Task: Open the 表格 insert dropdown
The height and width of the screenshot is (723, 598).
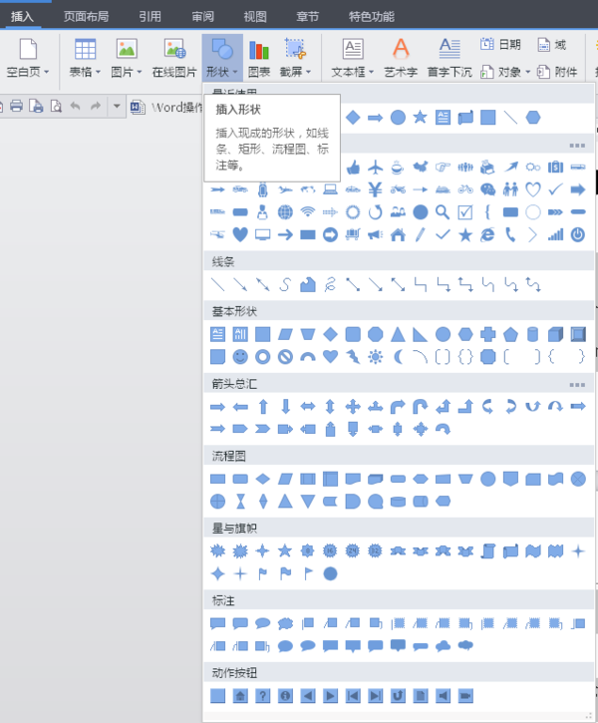Action: pyautogui.click(x=86, y=58)
